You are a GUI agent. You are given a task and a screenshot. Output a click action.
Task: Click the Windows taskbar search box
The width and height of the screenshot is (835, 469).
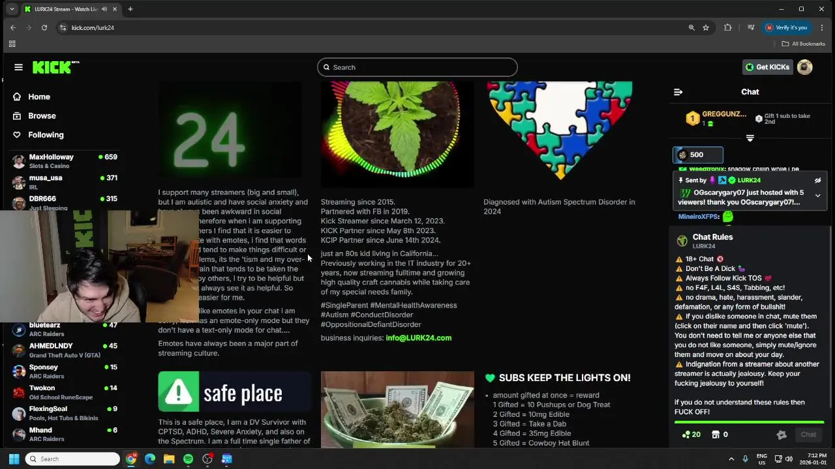(x=72, y=459)
